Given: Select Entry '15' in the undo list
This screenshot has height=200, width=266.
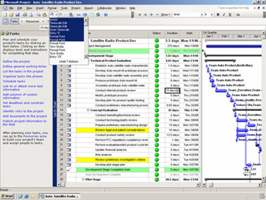Looking at the screenshot, I should pos(66,57).
